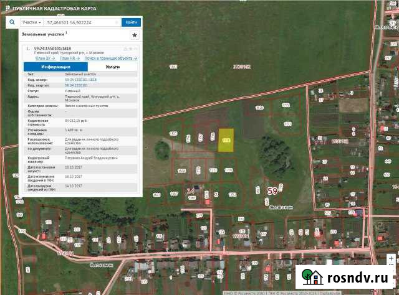The height and width of the screenshot is (295, 399).
Task: Open cadastral quarter link in "Кад. квартал" row
Action: point(76,85)
